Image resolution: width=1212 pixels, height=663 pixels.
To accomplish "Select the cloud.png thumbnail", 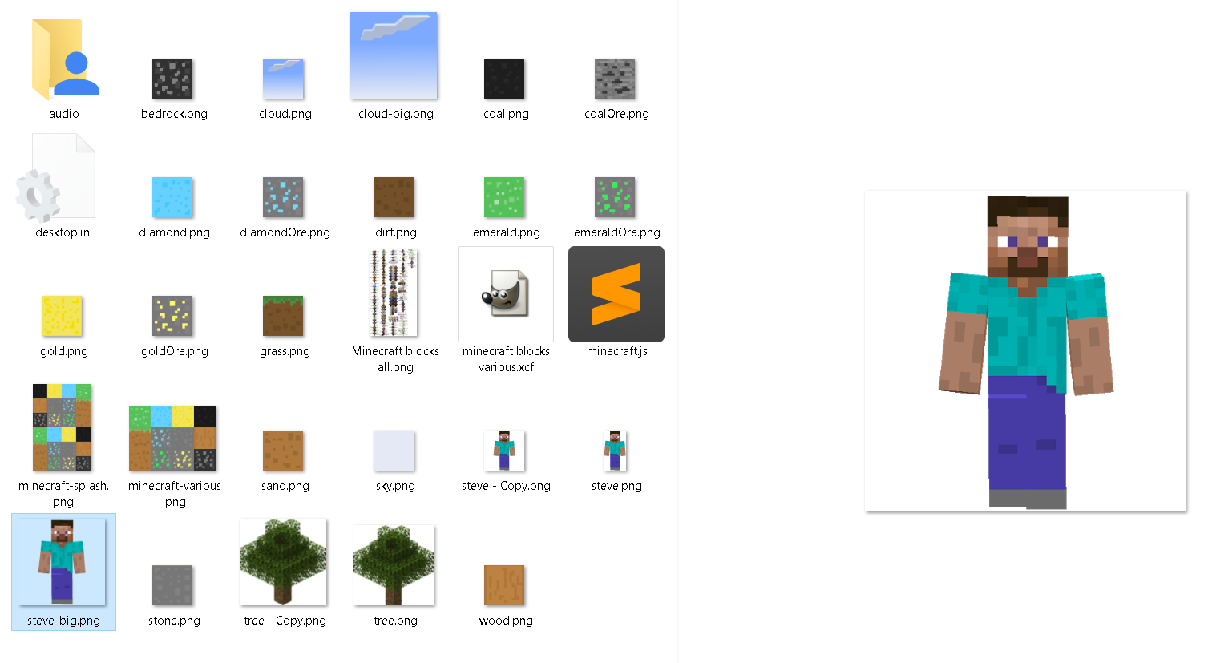I will point(283,79).
